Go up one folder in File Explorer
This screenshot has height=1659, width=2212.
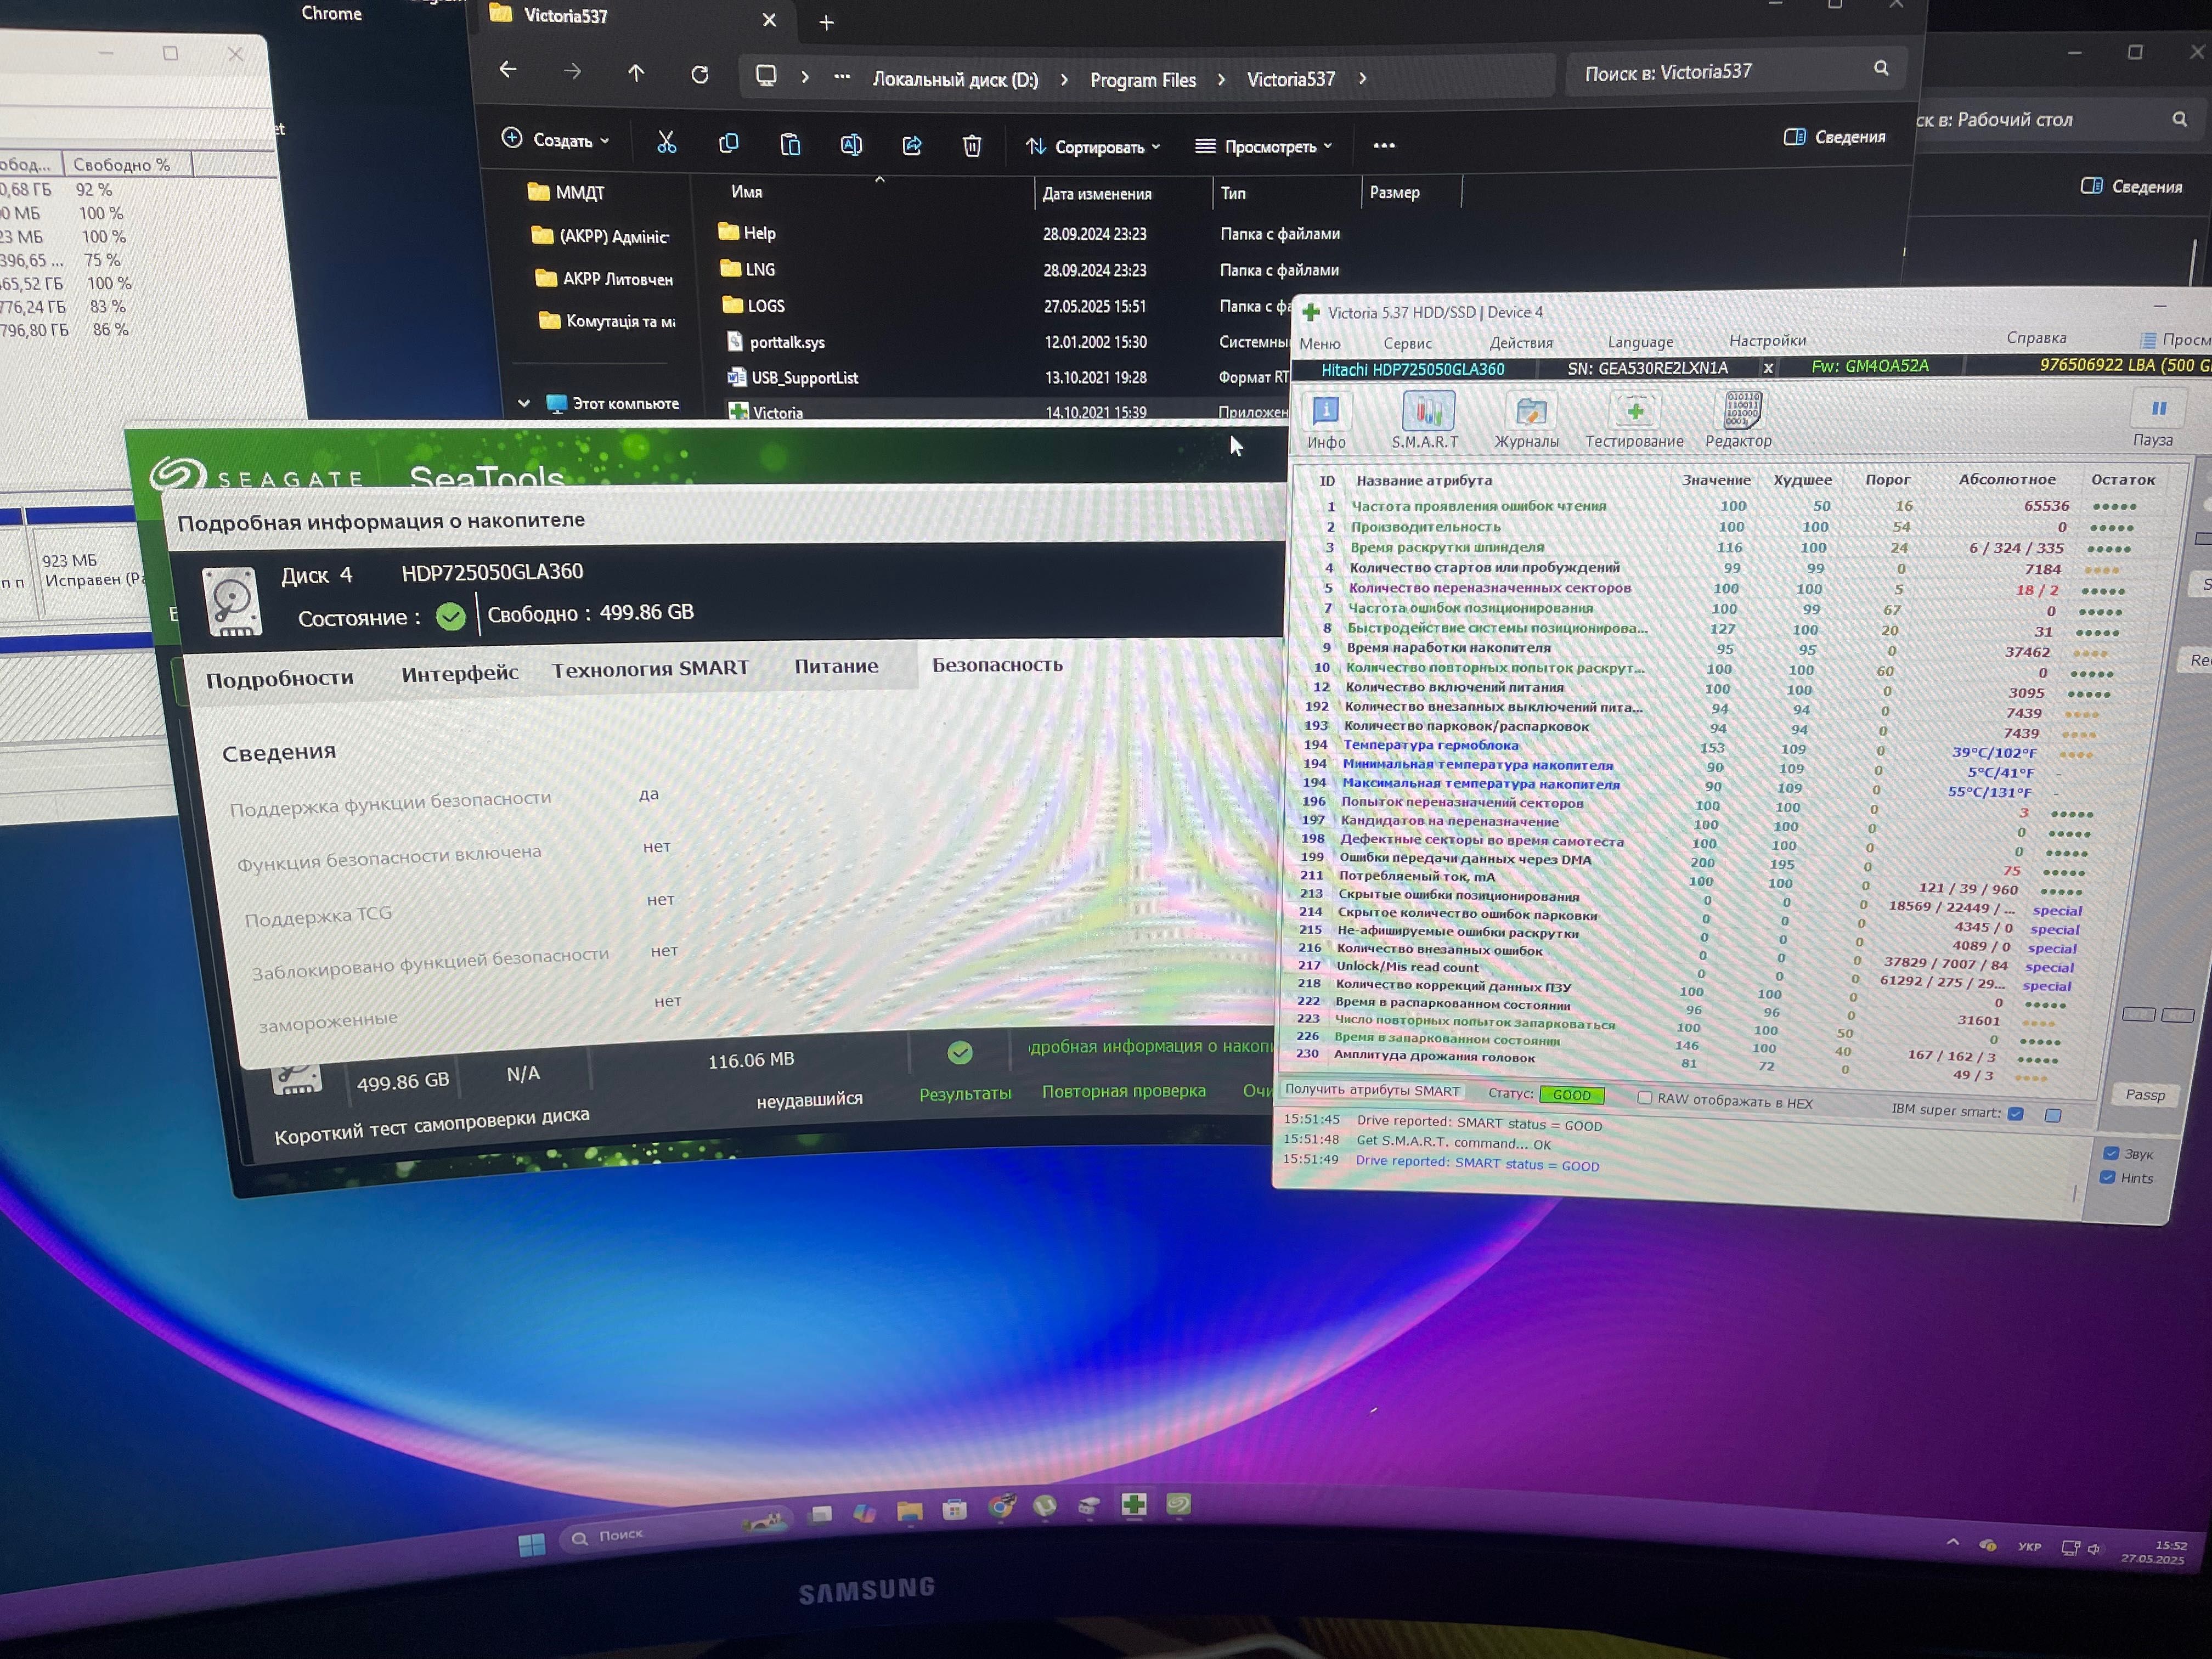tap(636, 72)
